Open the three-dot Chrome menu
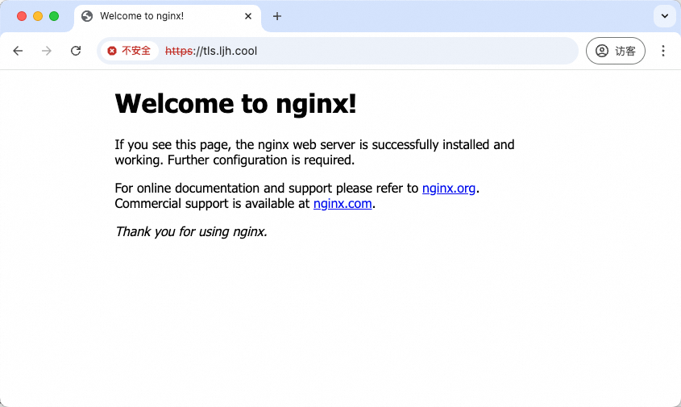The image size is (681, 407). coord(662,51)
